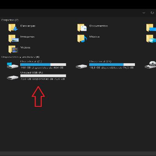Select the Música folder icon
Viewport: 156px width, 156px height.
pos(82,39)
